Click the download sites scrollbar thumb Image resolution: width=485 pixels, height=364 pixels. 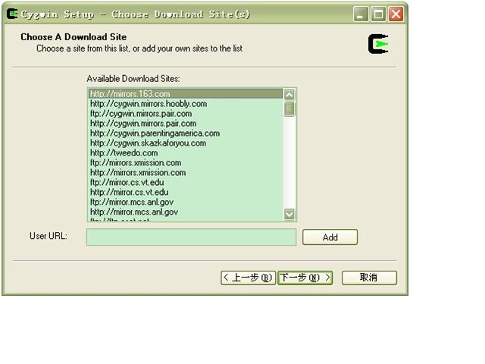pyautogui.click(x=289, y=108)
